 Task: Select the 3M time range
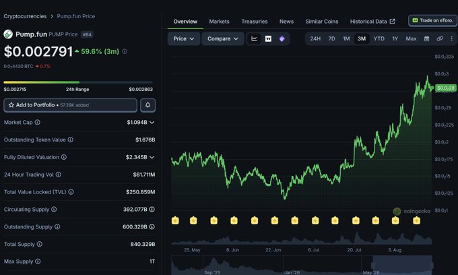click(x=362, y=38)
